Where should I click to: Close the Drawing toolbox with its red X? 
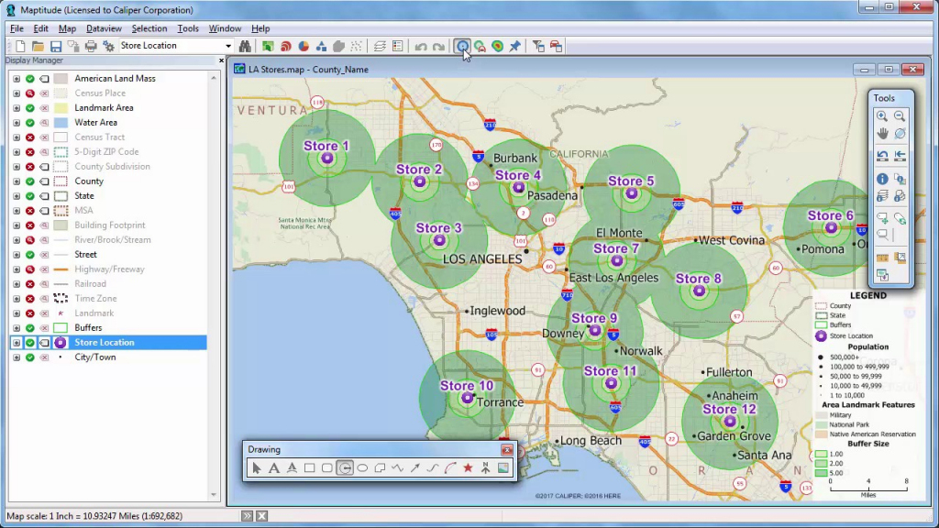click(x=506, y=450)
